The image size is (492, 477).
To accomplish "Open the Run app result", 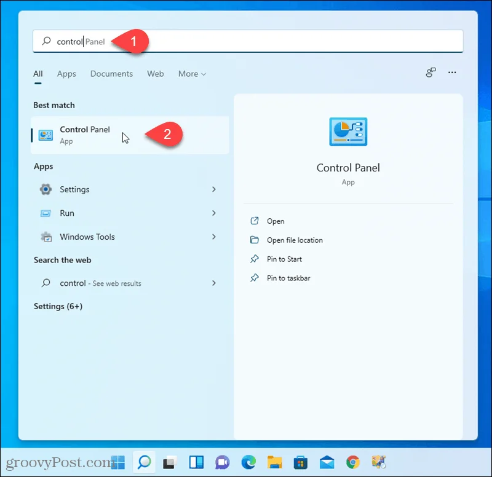I will coord(129,213).
